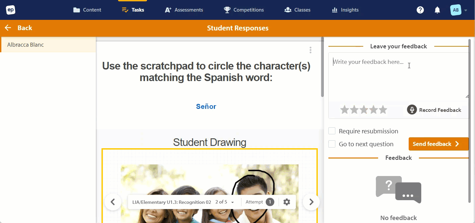Click LIA/Elementary U1.3: Recognition 02 label

[171, 202]
